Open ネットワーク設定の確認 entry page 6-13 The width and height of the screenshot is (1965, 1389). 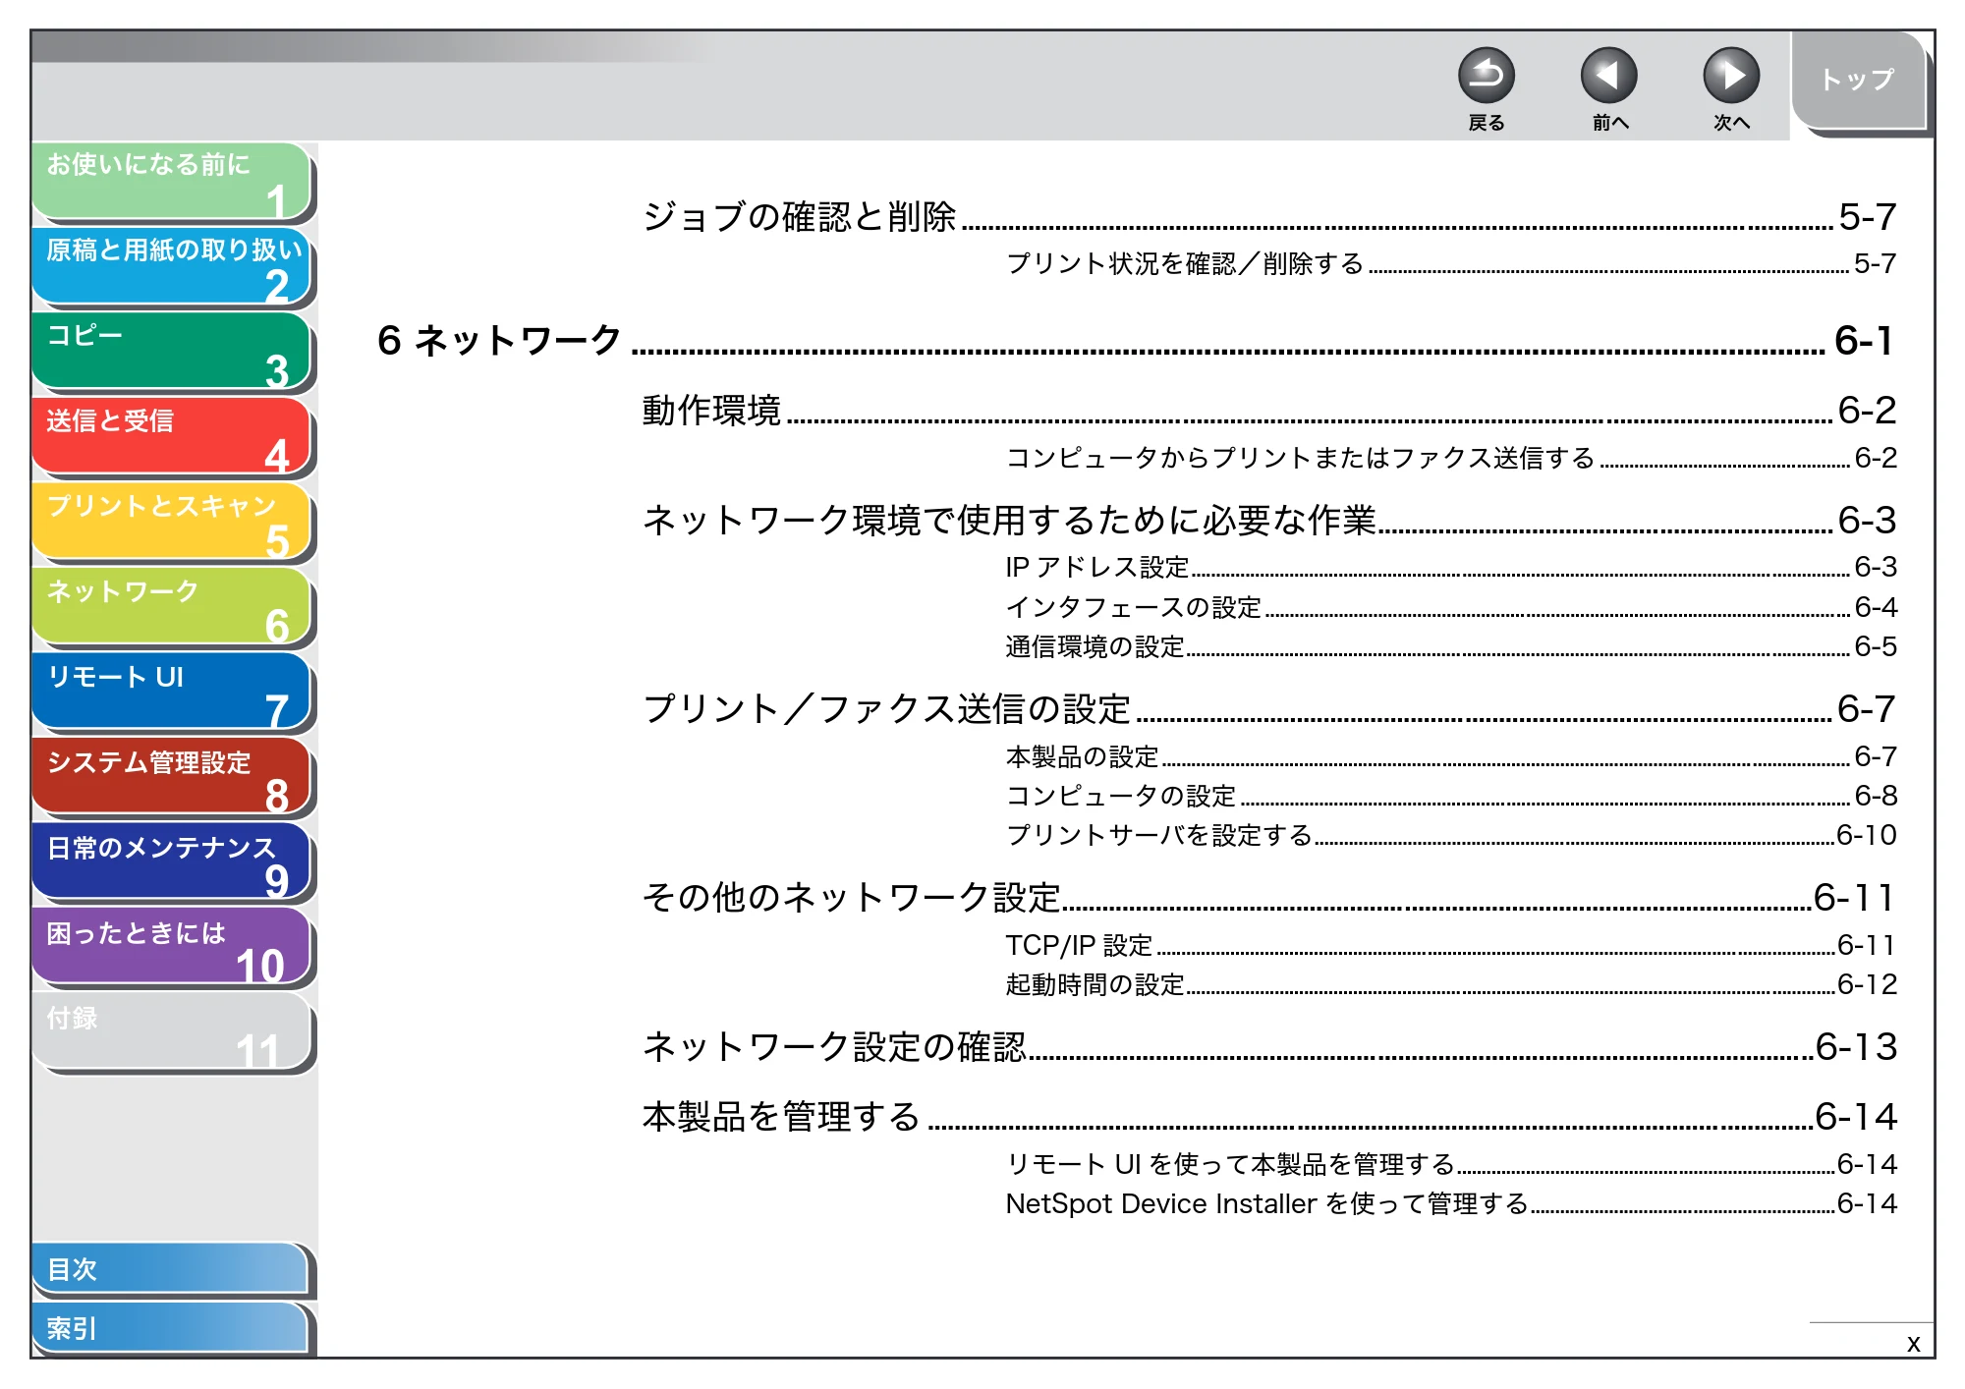coord(1268,1047)
